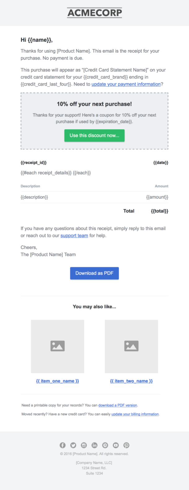This screenshot has height=490, width=189.
Task: Open the Dribbble social icon
Action: [105, 445]
